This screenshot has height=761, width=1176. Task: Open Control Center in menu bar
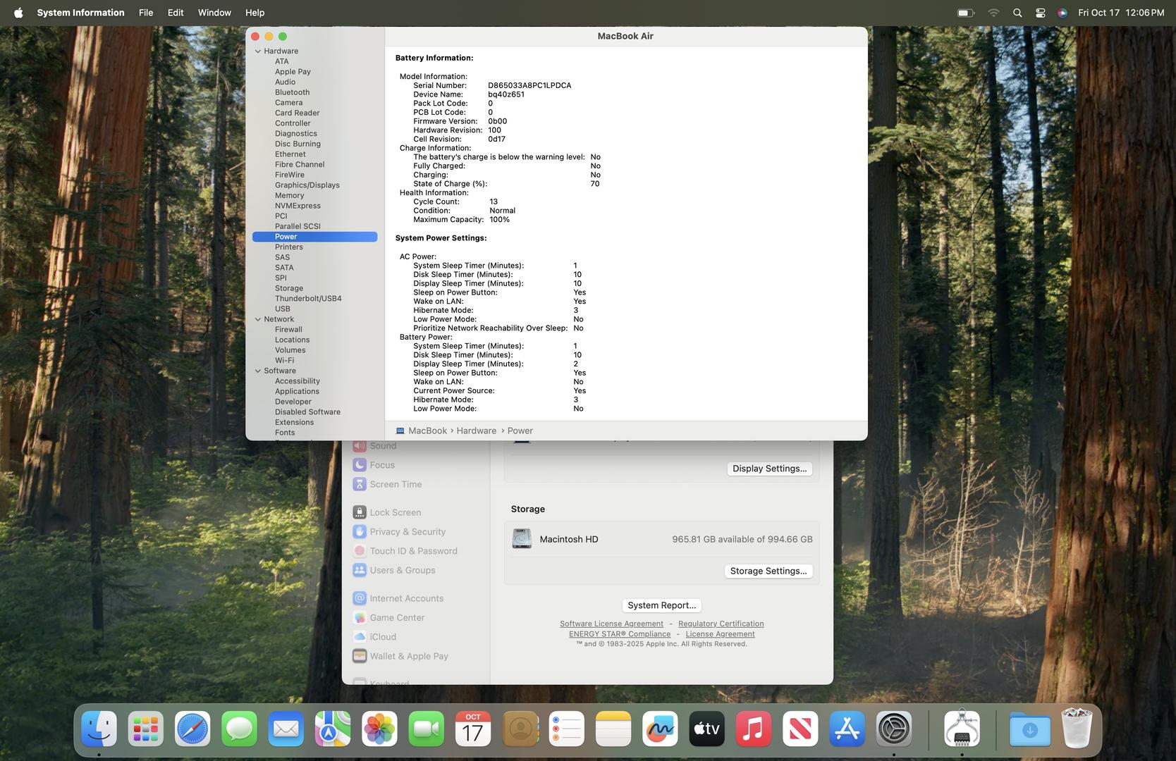click(x=1040, y=13)
